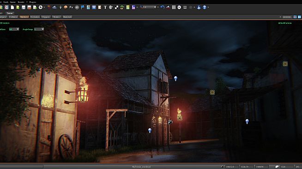The width and height of the screenshot is (302, 169).
Task: Toggle the Clippers filter button
Action: (46, 17)
